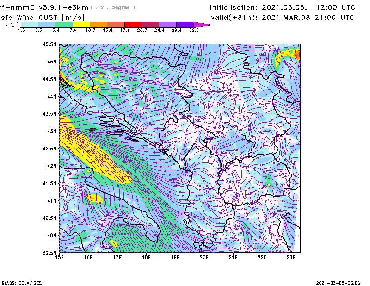The width and height of the screenshot is (370, 286).
Task: Click the large yellow gust band over the Adriatic
Action: pos(94,154)
